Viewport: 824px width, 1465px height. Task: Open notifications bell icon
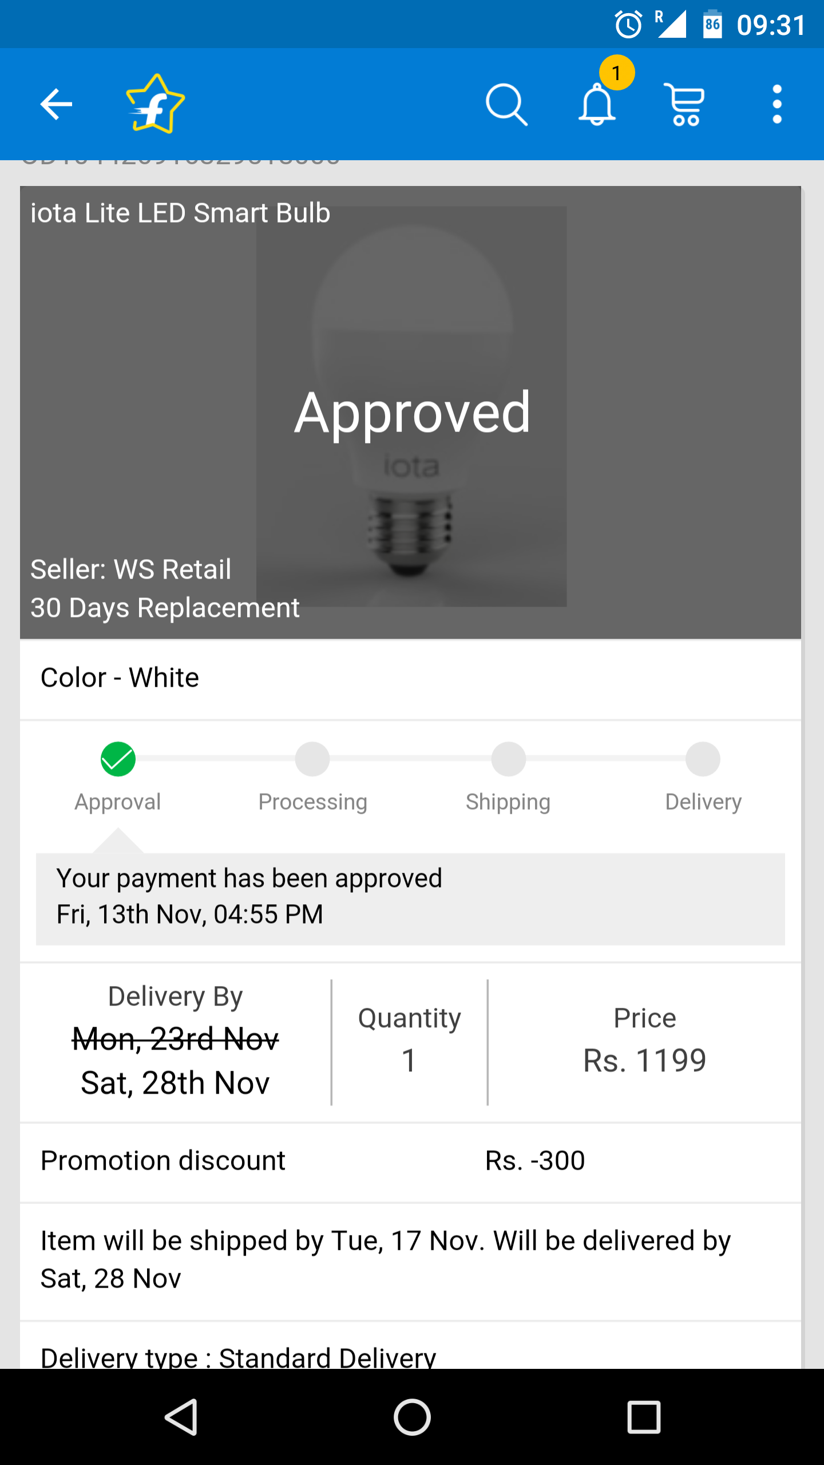point(597,105)
